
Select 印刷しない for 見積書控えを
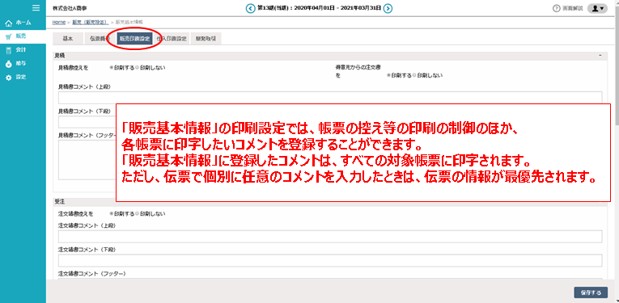click(x=137, y=67)
